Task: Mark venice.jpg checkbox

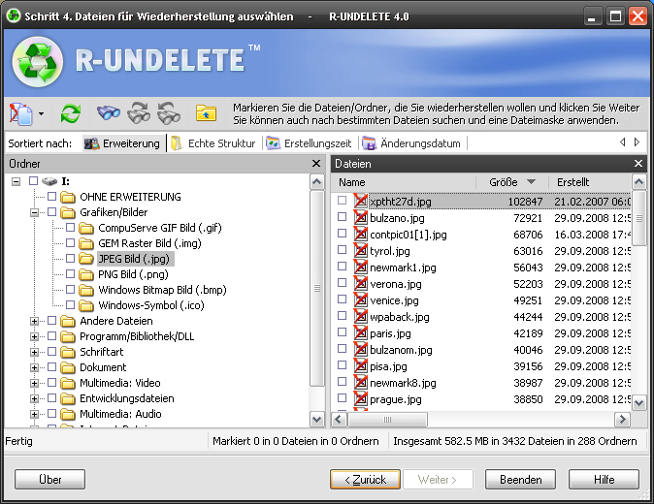Action: tap(342, 299)
